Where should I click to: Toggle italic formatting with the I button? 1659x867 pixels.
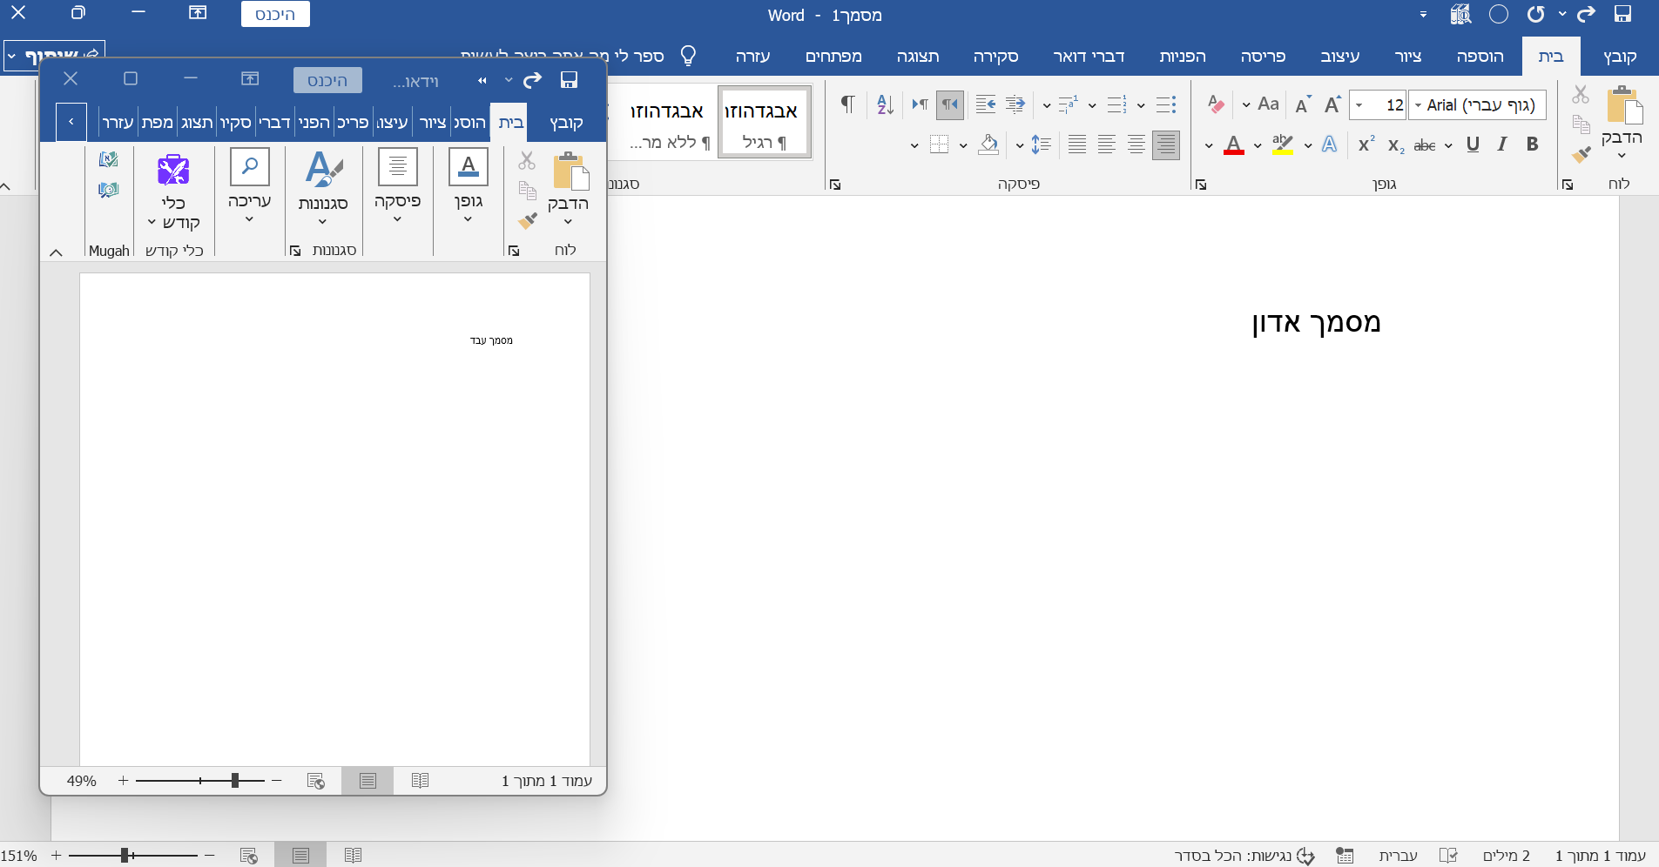point(1502,144)
